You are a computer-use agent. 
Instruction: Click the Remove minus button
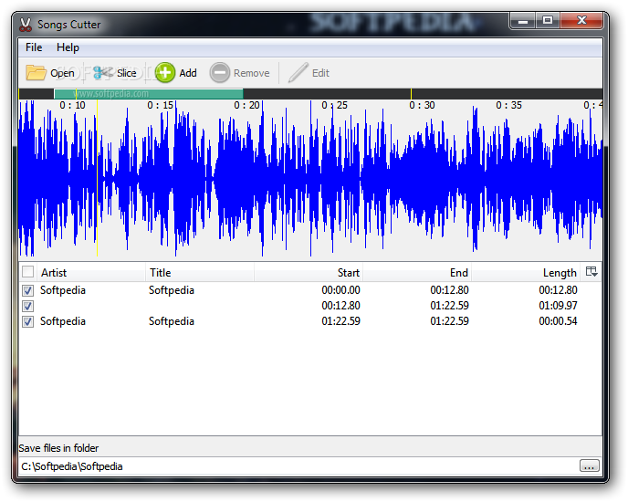point(239,73)
